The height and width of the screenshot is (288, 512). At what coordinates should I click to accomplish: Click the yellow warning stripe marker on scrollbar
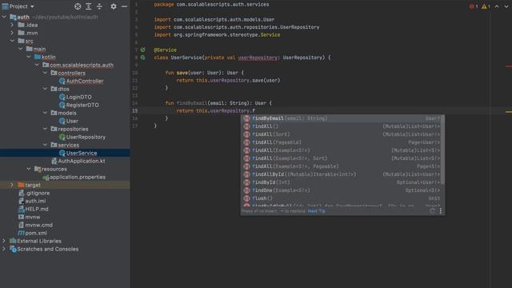509,112
